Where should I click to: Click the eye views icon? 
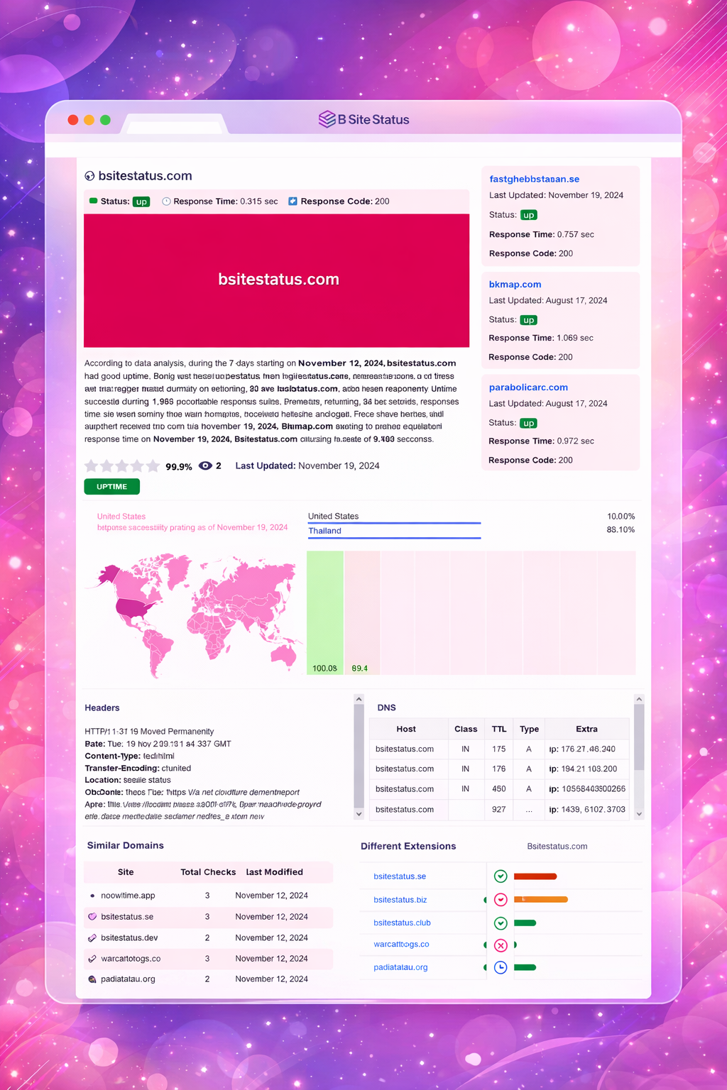click(x=205, y=466)
